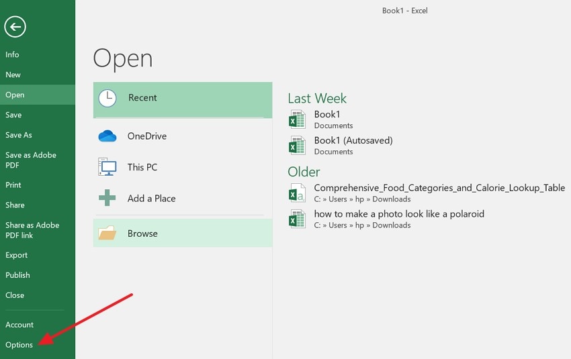Click the Excel file icon beside Book1
Image resolution: width=571 pixels, height=359 pixels.
click(x=297, y=119)
